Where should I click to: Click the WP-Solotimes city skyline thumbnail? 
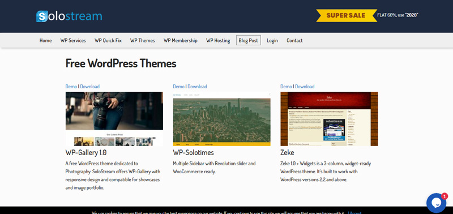[222, 119]
